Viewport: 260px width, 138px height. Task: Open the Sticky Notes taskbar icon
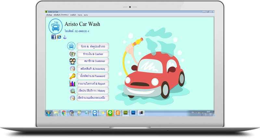coord(102,113)
